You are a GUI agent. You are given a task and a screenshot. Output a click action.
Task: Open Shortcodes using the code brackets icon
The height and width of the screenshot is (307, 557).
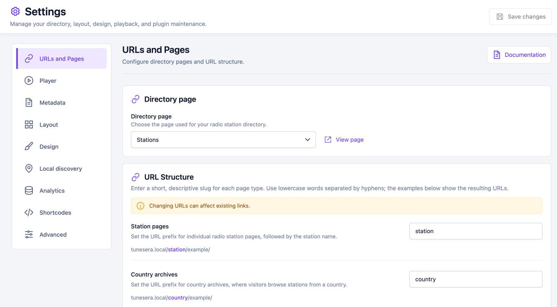[29, 212]
